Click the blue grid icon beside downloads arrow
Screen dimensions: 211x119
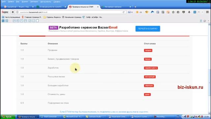coord(195,12)
